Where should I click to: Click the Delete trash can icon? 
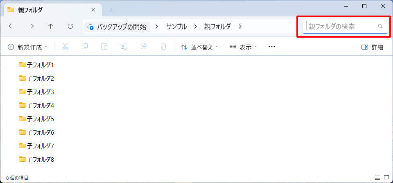point(163,47)
